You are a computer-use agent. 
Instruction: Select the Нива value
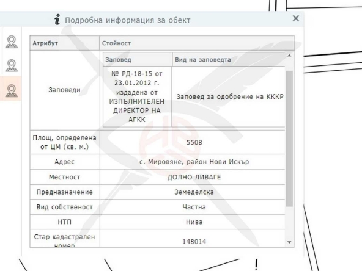click(x=194, y=222)
